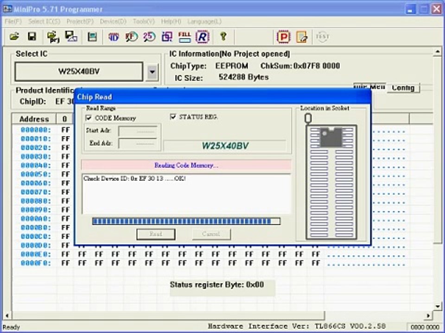This screenshot has width=445, height=333.
Task: Click the End Adr input field
Action: click(x=138, y=143)
